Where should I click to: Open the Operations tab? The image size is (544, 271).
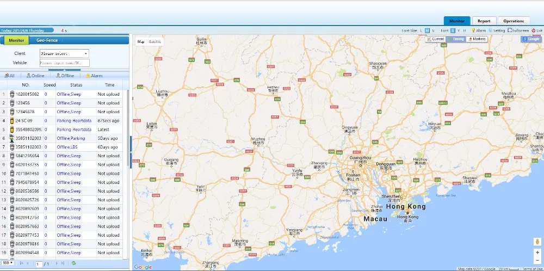pyautogui.click(x=514, y=21)
